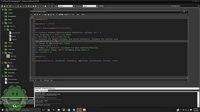This screenshot has height=112, width=200.
Task: Open the Help menu
Action: pyautogui.click(x=52, y=4)
